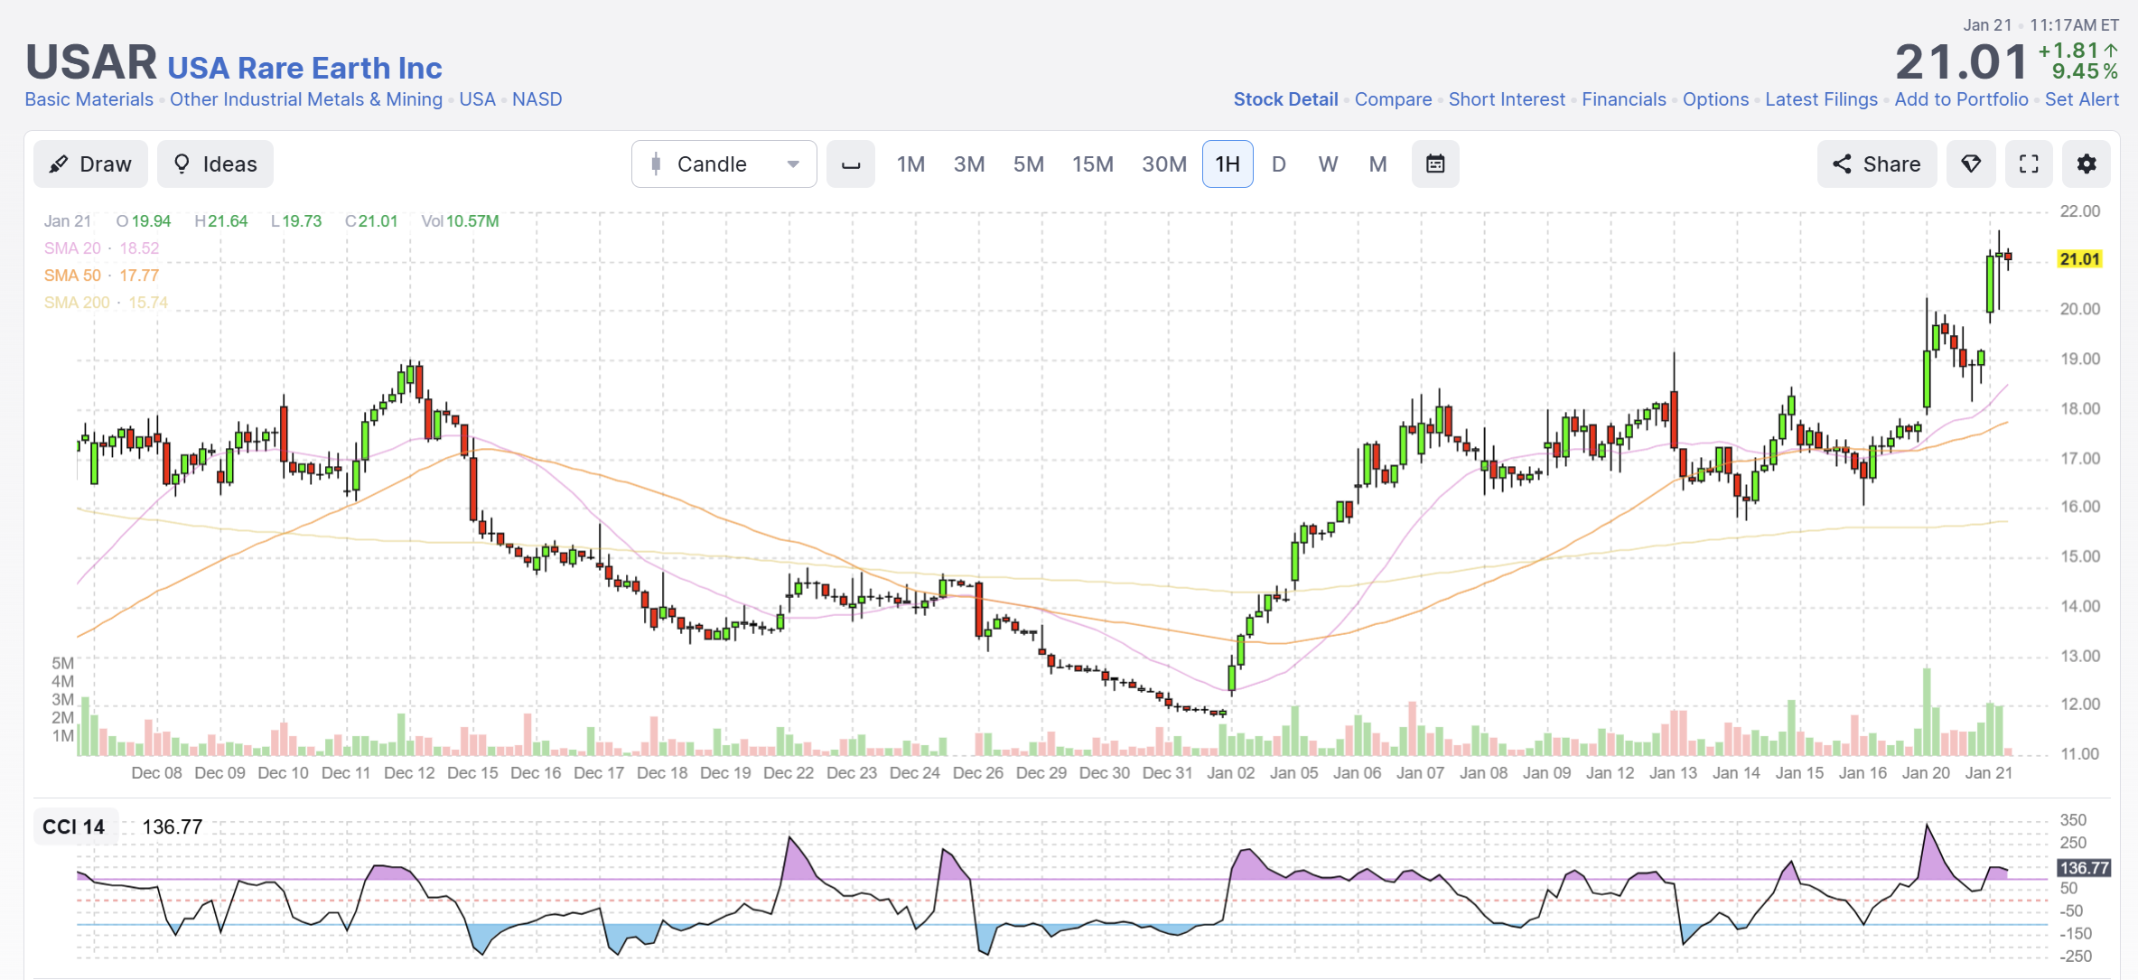2138x980 pixels.
Task: Open the Draw tools button
Action: coord(90,164)
